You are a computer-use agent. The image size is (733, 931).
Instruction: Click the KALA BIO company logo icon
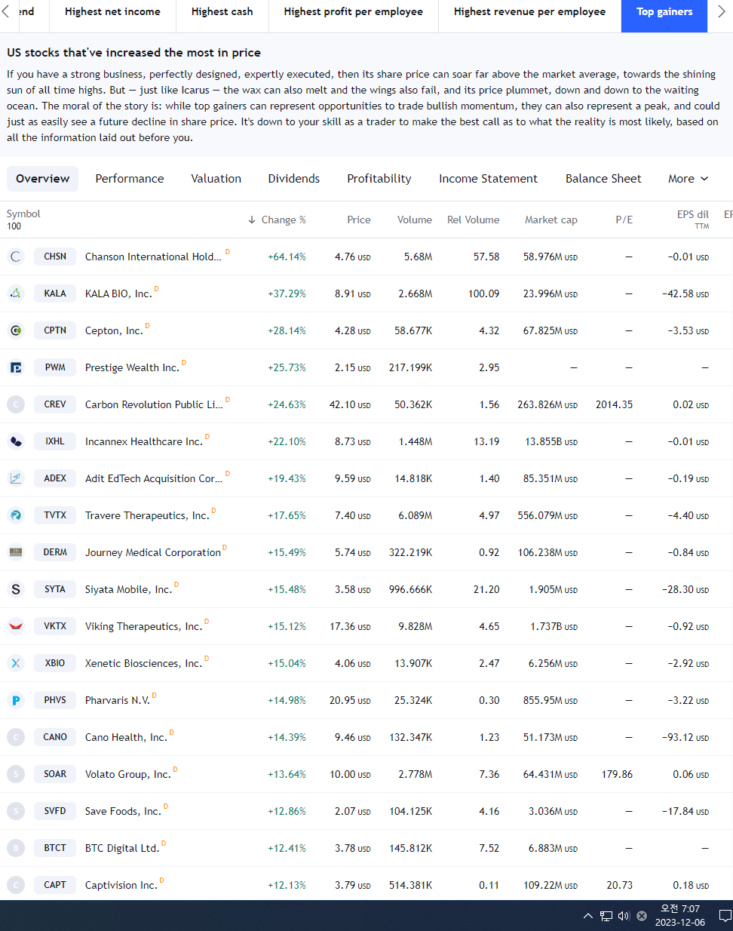pos(16,293)
